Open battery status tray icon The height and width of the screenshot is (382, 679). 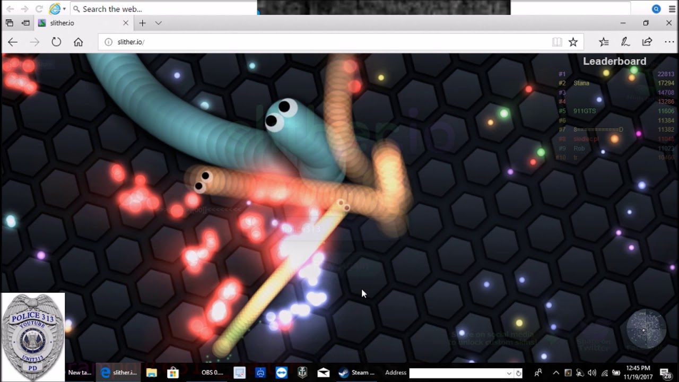[616, 373]
